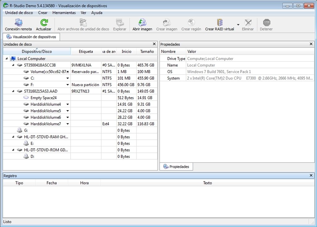Click the HarddiskVolume5 disk icon
Screen dimensions: 317x227
click(x=26, y=111)
